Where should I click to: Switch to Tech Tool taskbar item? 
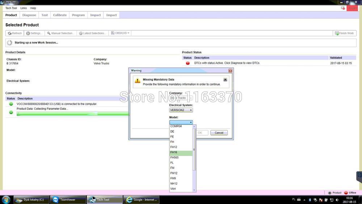coord(105,200)
